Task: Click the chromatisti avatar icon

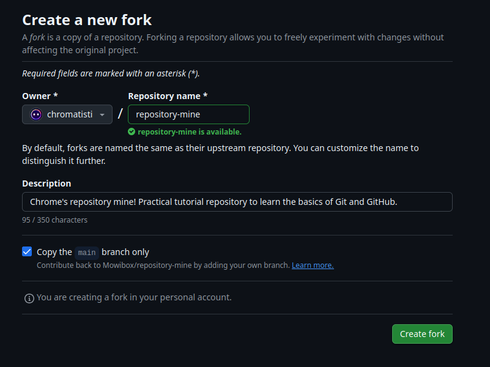Action: pos(35,114)
